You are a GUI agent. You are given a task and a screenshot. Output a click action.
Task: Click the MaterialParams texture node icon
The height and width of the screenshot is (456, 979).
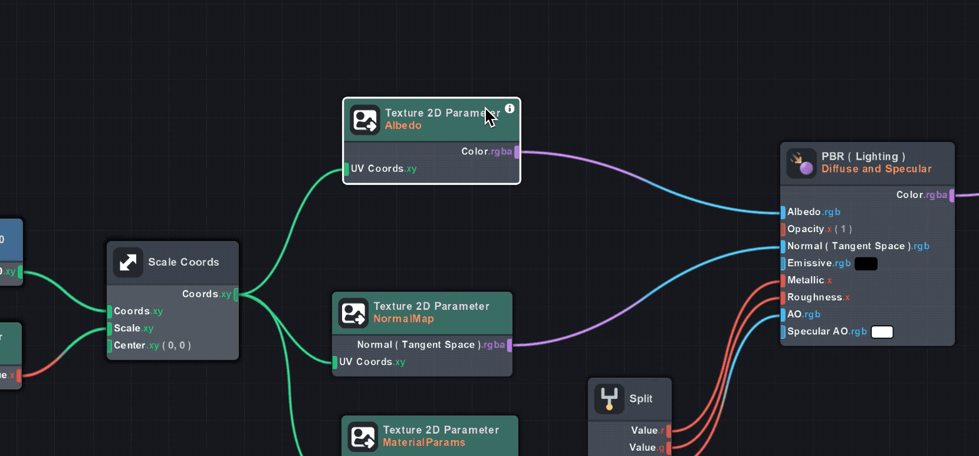[363, 437]
